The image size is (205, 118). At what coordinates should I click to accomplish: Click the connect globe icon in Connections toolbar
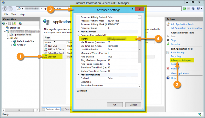(x=4, y=23)
